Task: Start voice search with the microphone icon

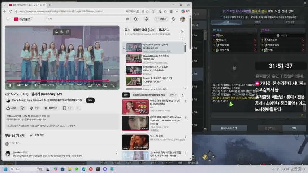Action: pos(146,19)
